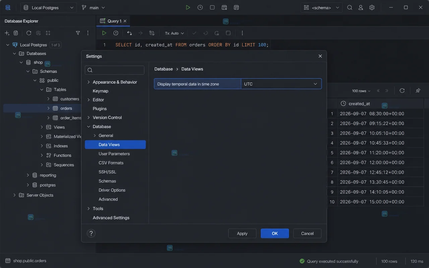Screen dimensions: 429x268
Task: Execute query with editor toolbar Run icon
Action: click(x=104, y=33)
